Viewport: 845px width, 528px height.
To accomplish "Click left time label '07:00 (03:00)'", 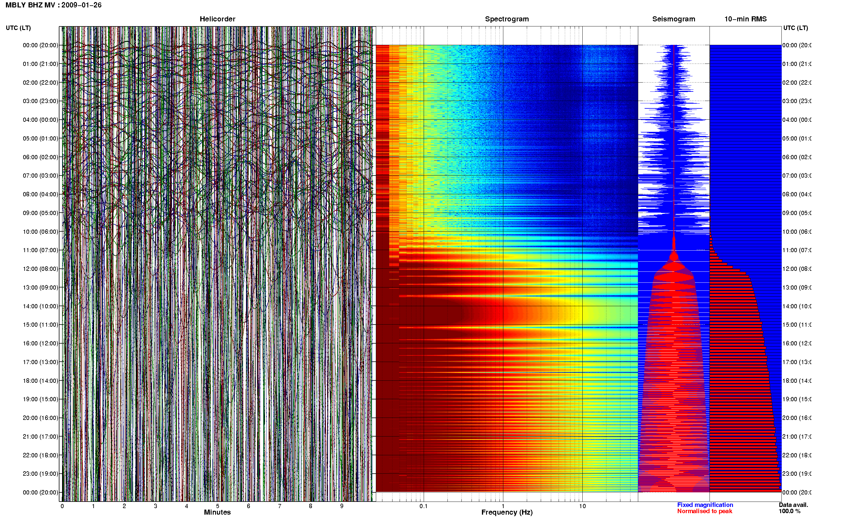I will [40, 175].
